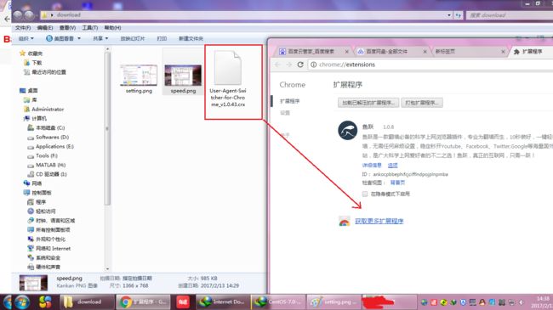This screenshot has width=553, height=310.
Task: Open the 文件(F) menu in Explorer
Action: [x=23, y=27]
